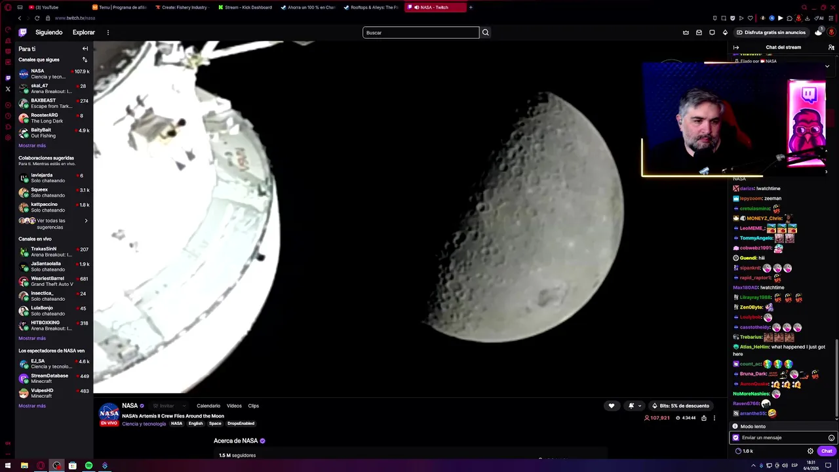Switch to Temu Programa de afiliados tab

pyautogui.click(x=120, y=7)
